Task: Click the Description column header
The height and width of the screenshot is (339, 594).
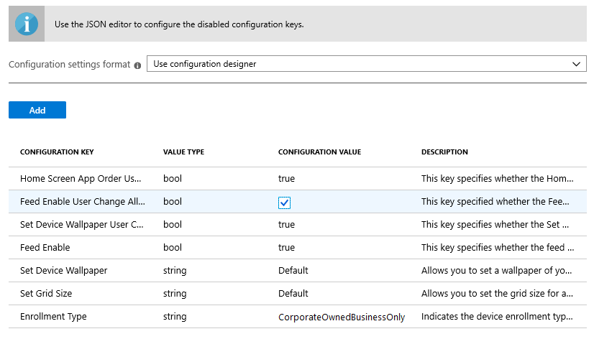Action: [x=444, y=152]
